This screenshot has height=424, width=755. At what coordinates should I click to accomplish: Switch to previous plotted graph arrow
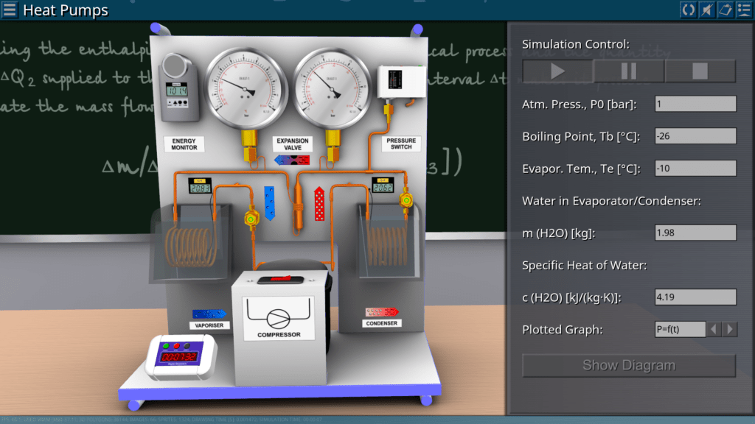point(714,329)
